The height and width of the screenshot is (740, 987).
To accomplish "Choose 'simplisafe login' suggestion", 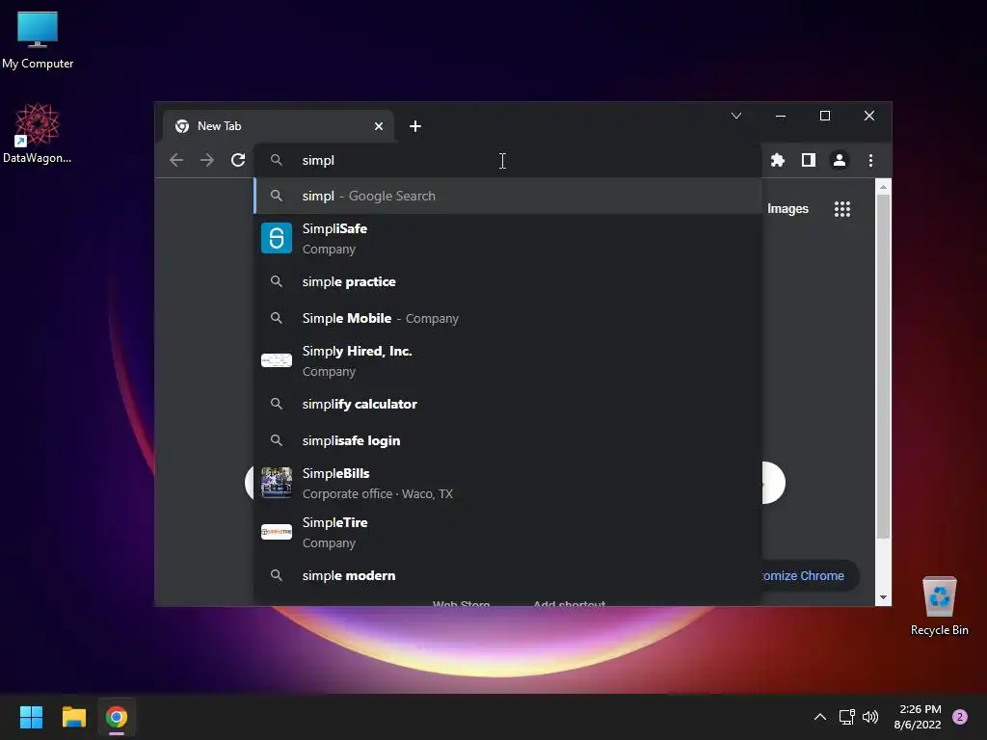I will 507,440.
